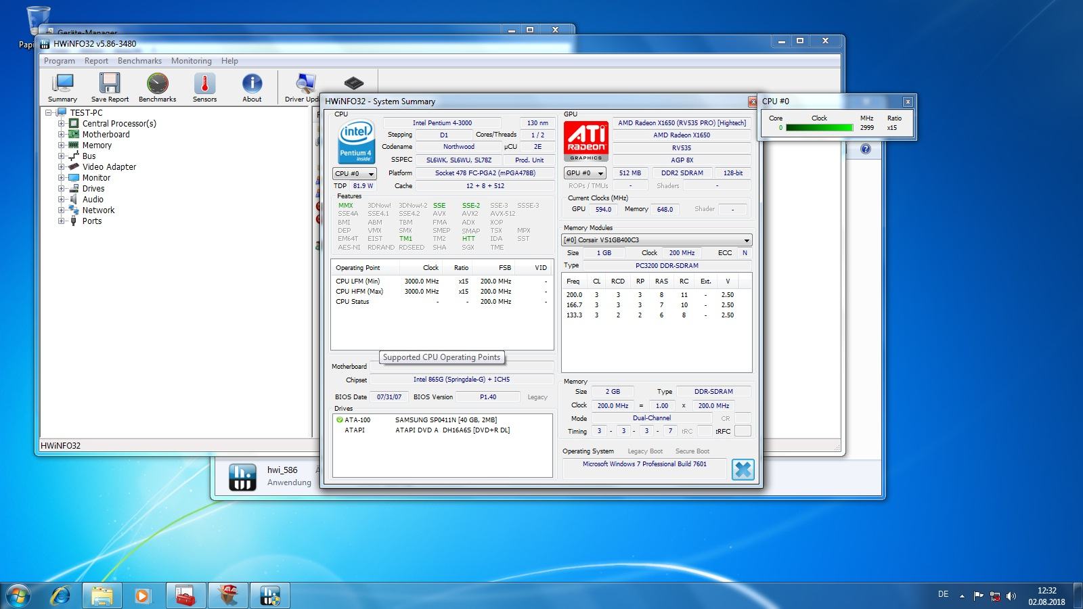This screenshot has height=609, width=1083.
Task: Click the DE language indicator
Action: click(x=943, y=594)
